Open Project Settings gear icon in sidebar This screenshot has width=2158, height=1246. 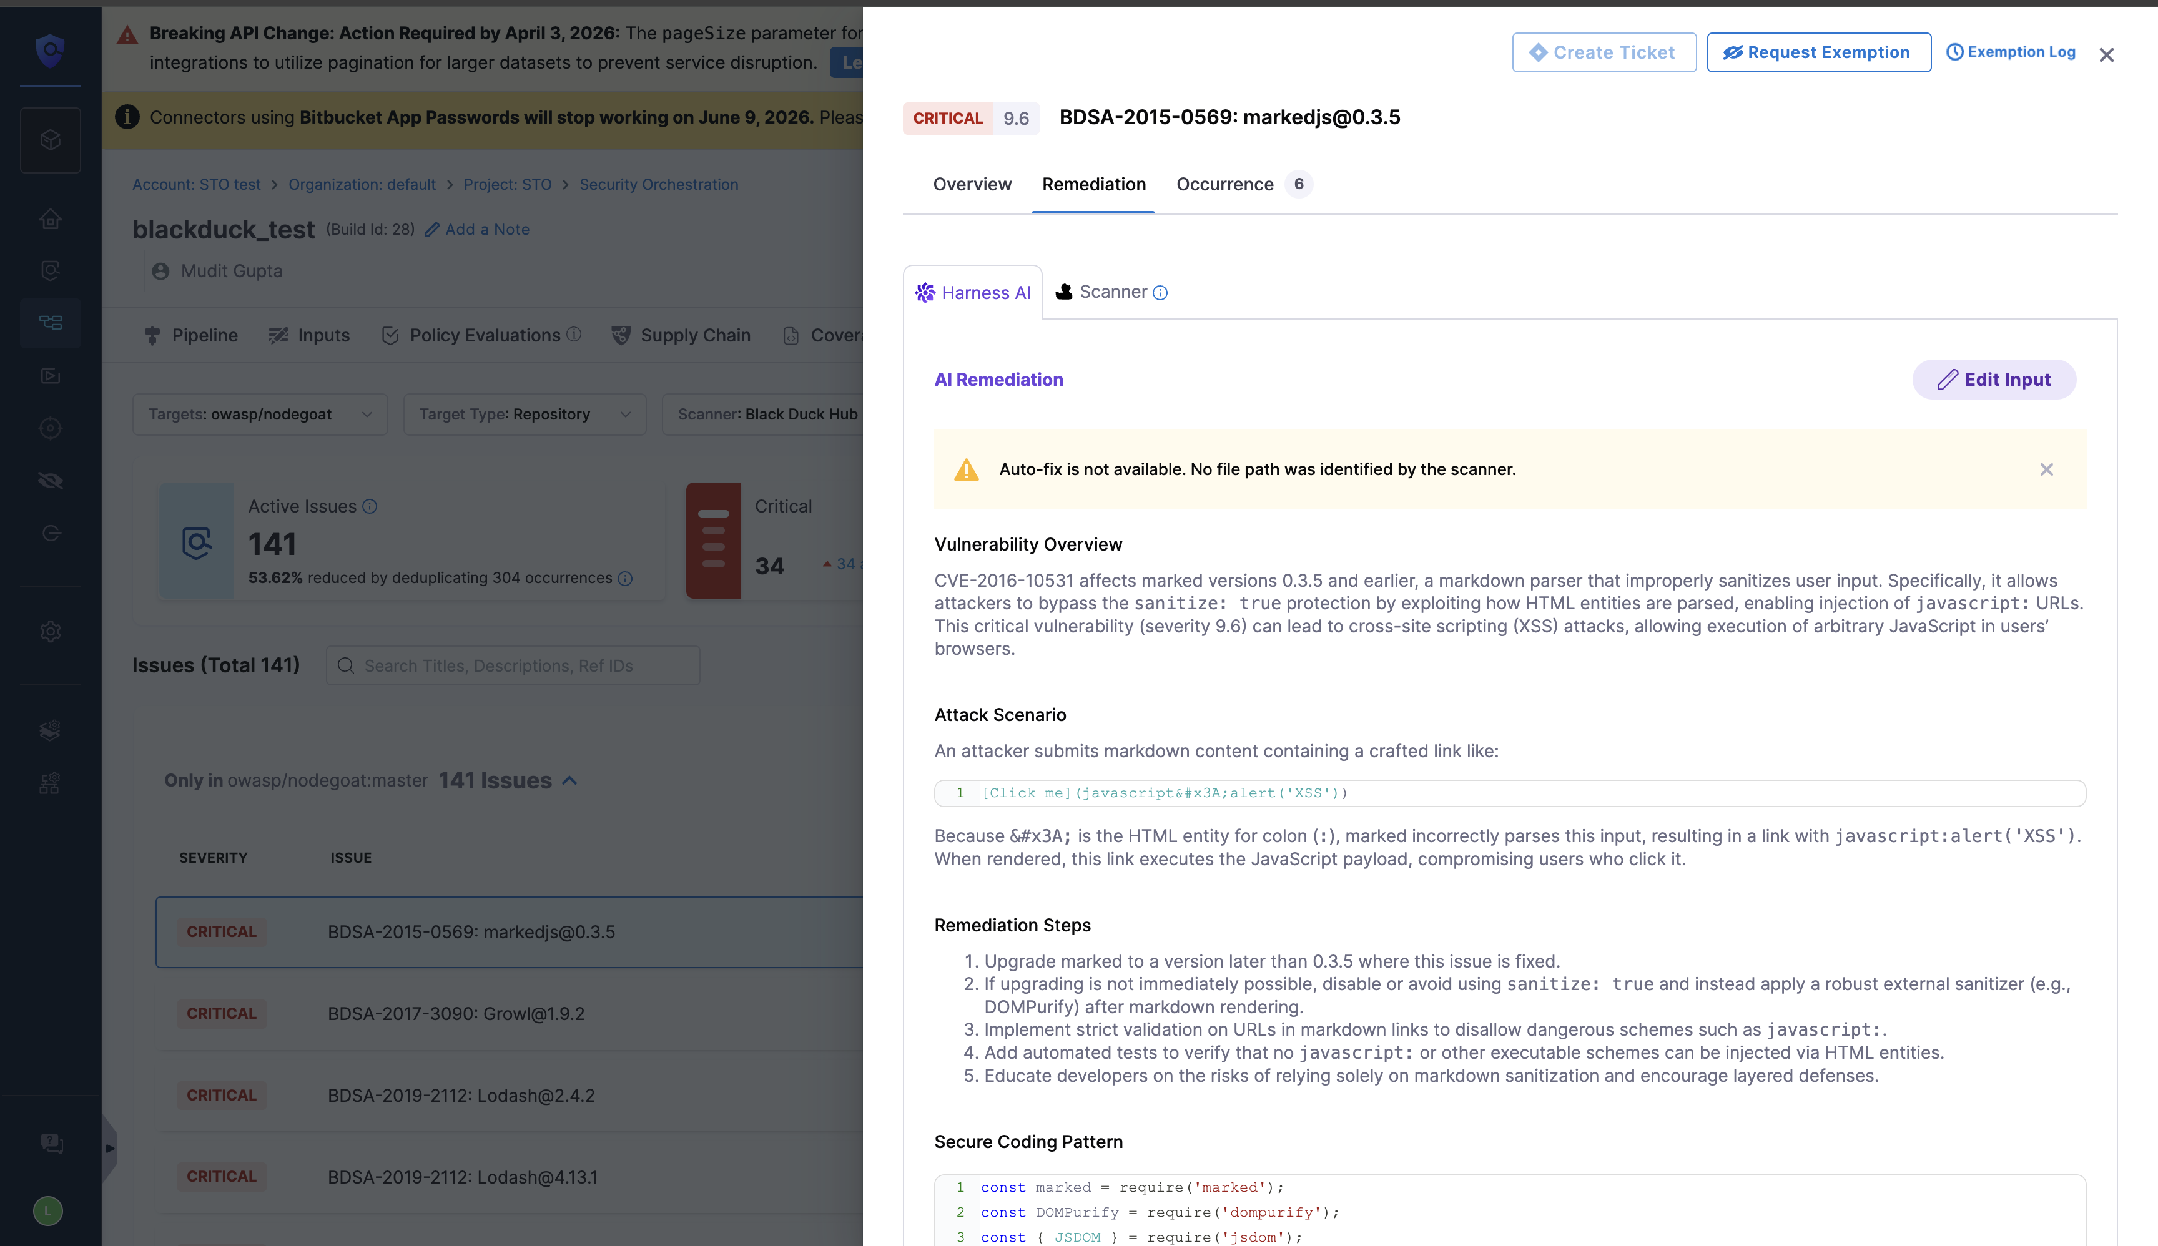(51, 632)
